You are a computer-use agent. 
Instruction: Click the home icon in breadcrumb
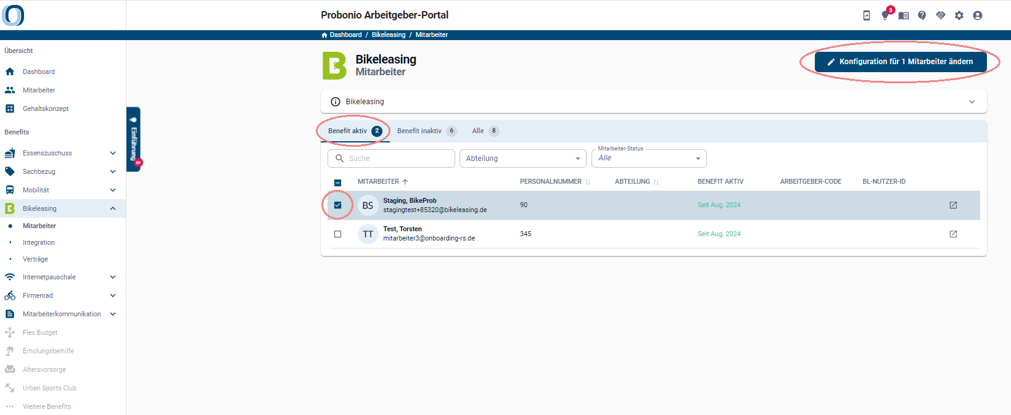point(324,35)
